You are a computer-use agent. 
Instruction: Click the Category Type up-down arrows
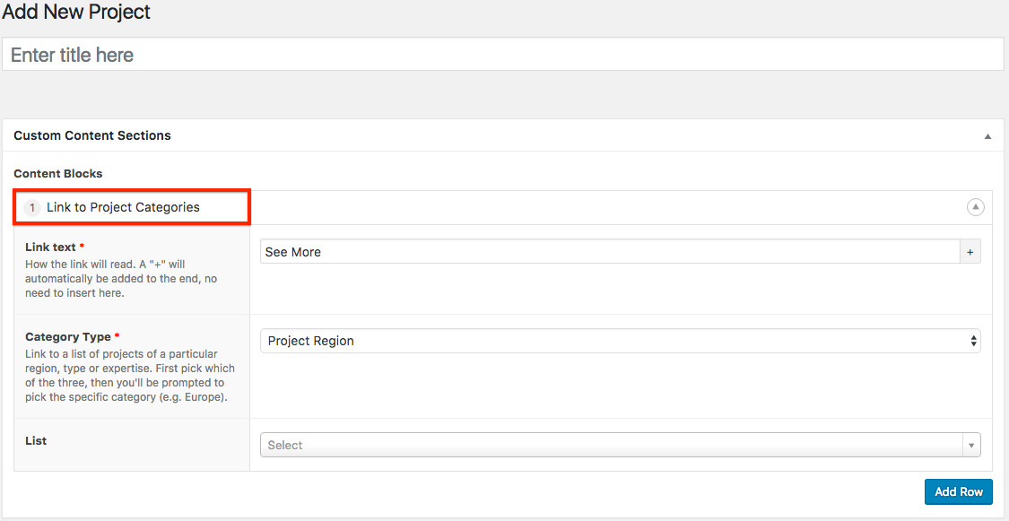[973, 341]
